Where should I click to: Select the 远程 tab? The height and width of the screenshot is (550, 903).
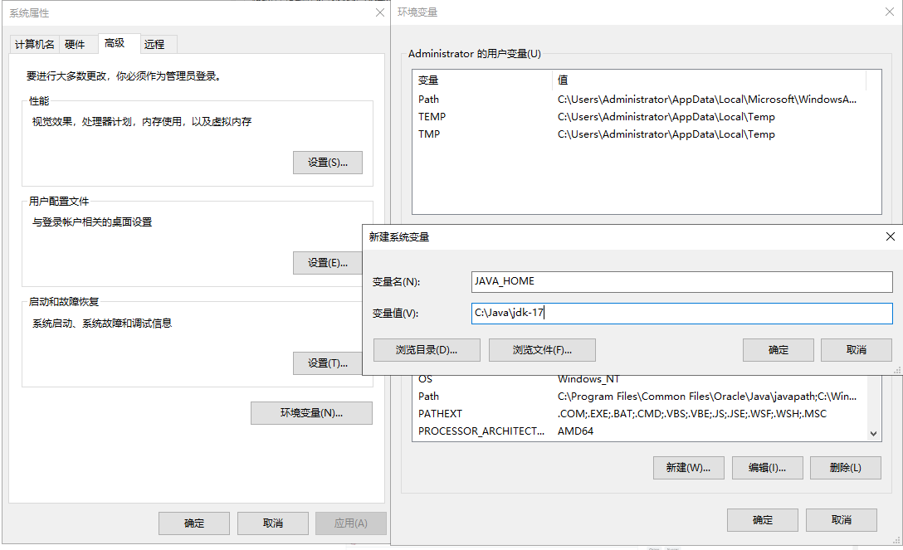click(154, 44)
